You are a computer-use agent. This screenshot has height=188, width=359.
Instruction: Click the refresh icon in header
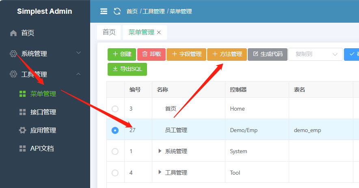[x=117, y=11]
